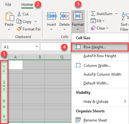Click the Insert cells icon

51,16
